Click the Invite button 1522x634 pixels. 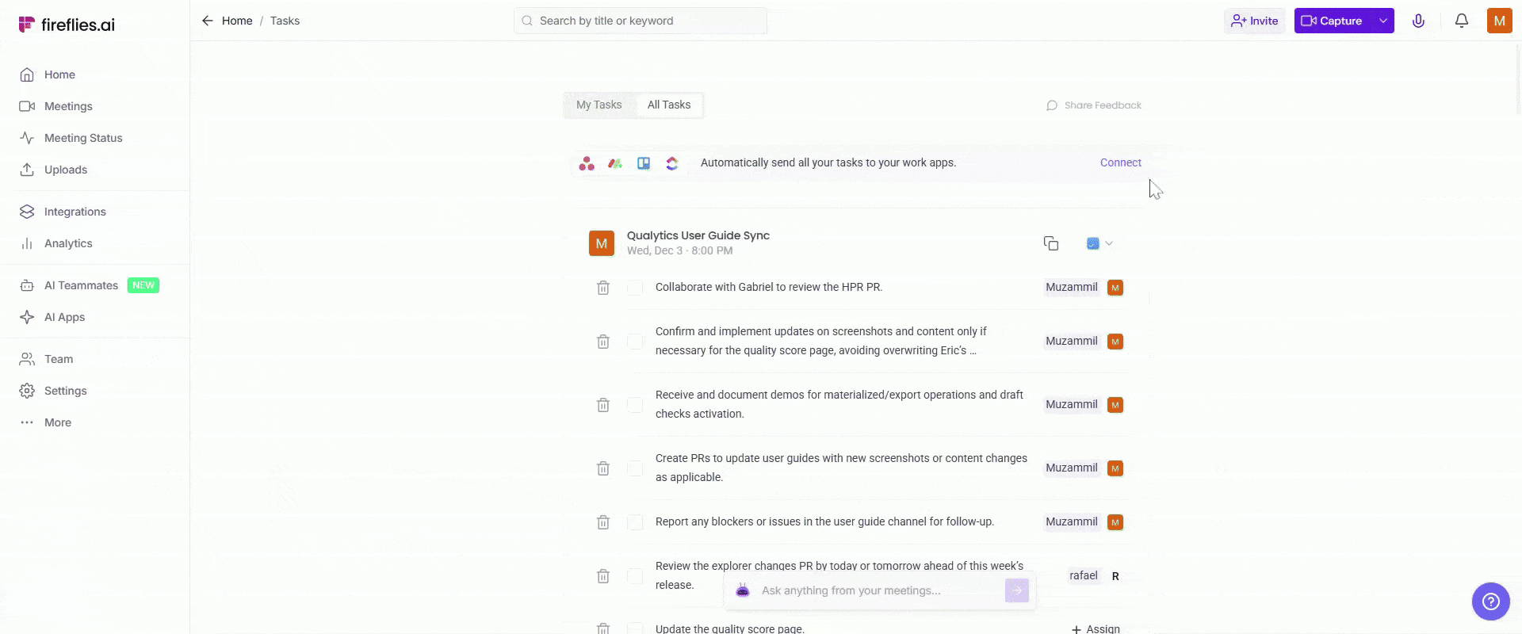pyautogui.click(x=1254, y=21)
